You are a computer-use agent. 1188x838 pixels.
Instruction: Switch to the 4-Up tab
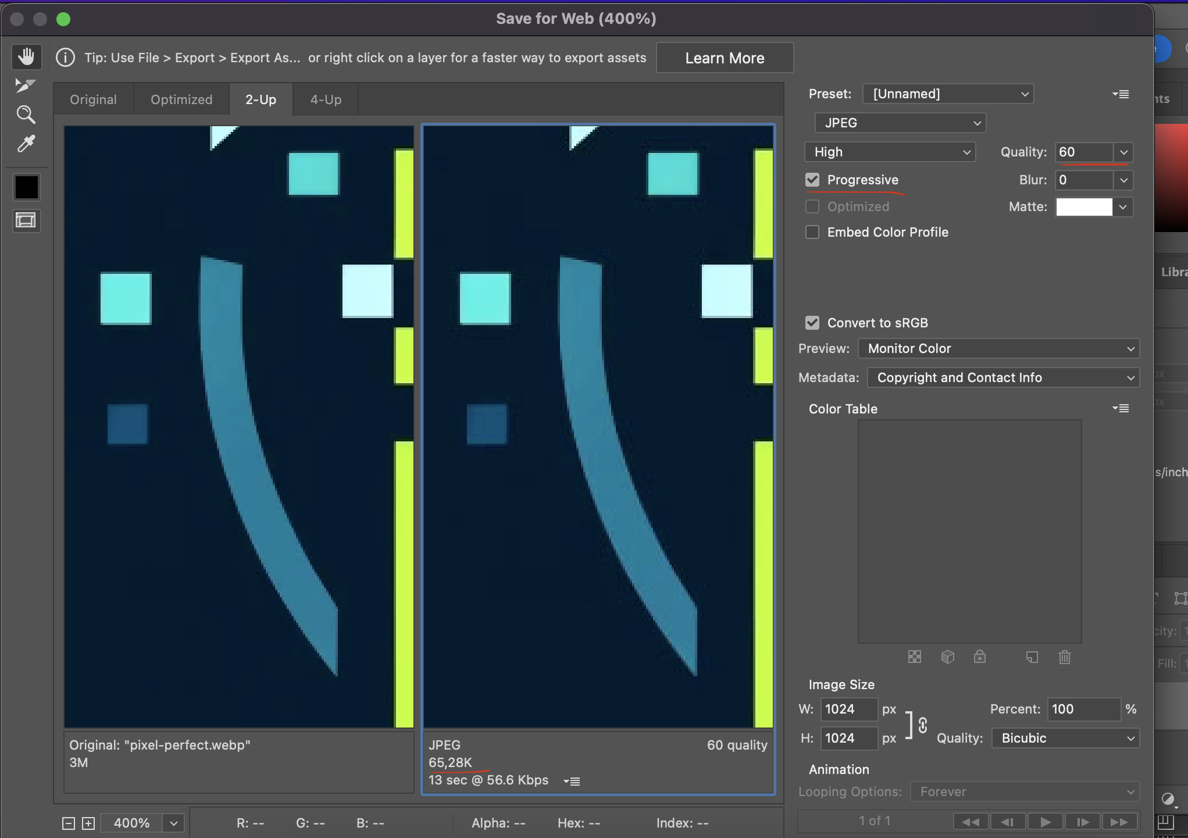click(326, 99)
